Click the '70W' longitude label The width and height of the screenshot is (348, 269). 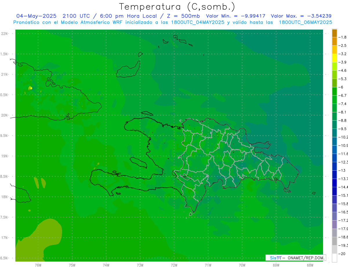(242, 265)
